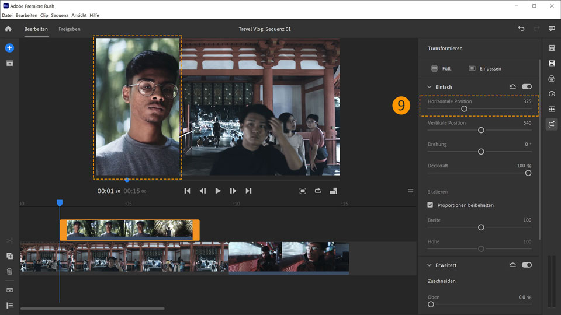Click the Deckkraft slider handle

click(x=528, y=173)
